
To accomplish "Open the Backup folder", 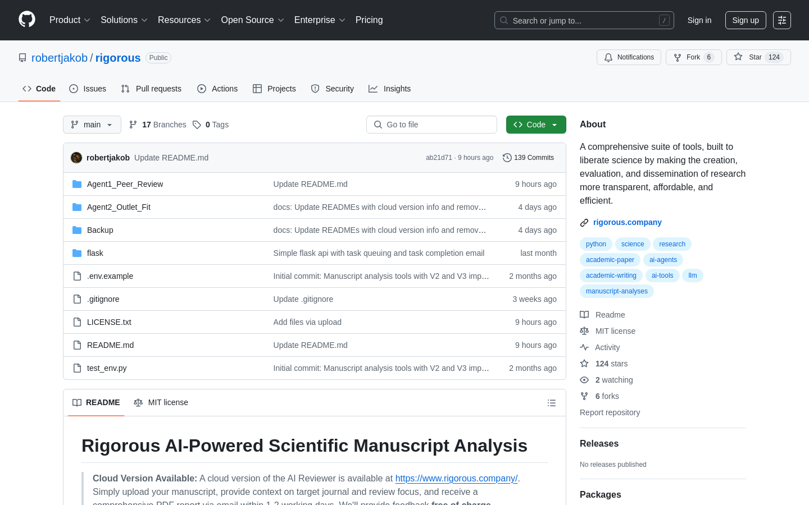I will click(x=100, y=230).
